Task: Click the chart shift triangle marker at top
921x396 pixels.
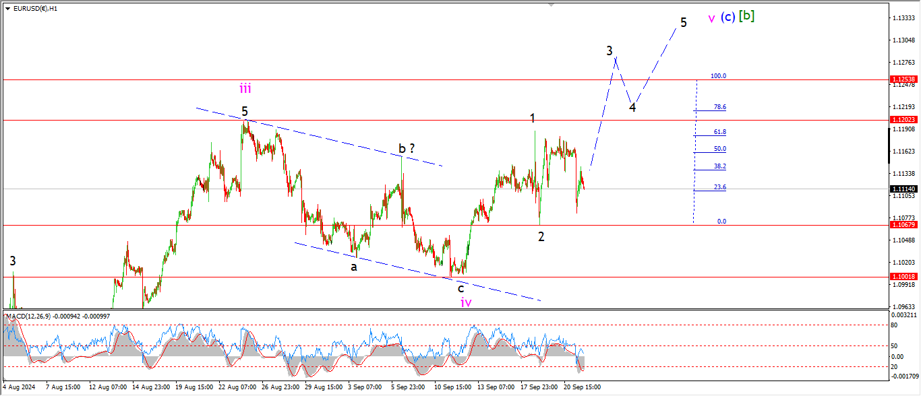Action: point(552,5)
